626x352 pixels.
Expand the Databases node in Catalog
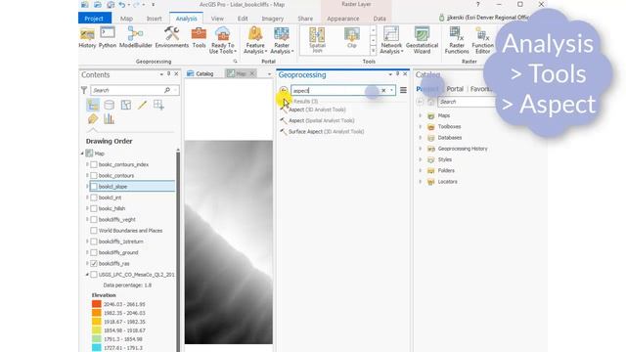point(420,137)
